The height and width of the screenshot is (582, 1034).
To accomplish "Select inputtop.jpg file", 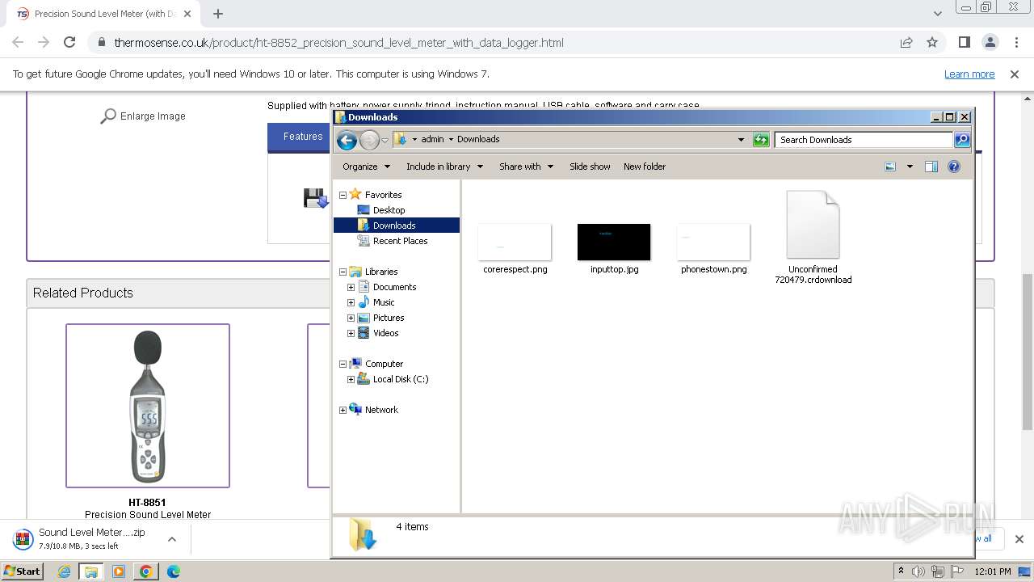I will 614,249.
